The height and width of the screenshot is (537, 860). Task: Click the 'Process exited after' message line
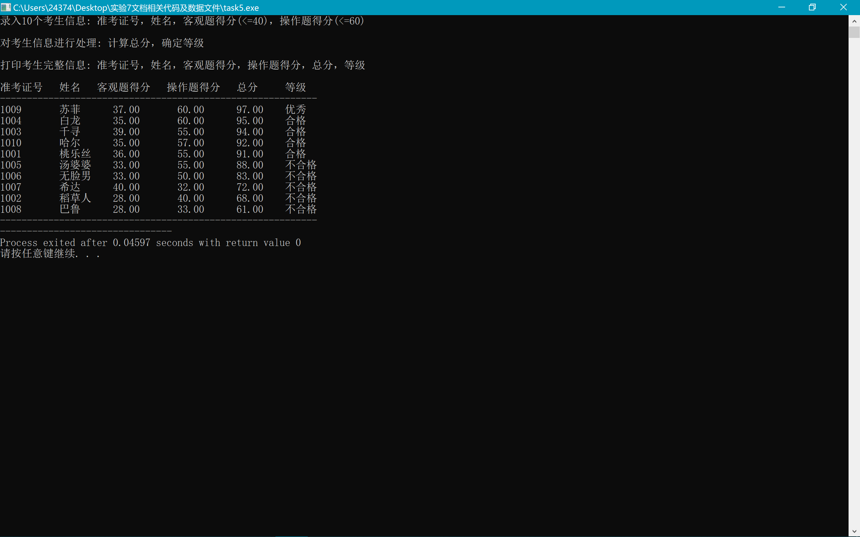pyautogui.click(x=150, y=243)
